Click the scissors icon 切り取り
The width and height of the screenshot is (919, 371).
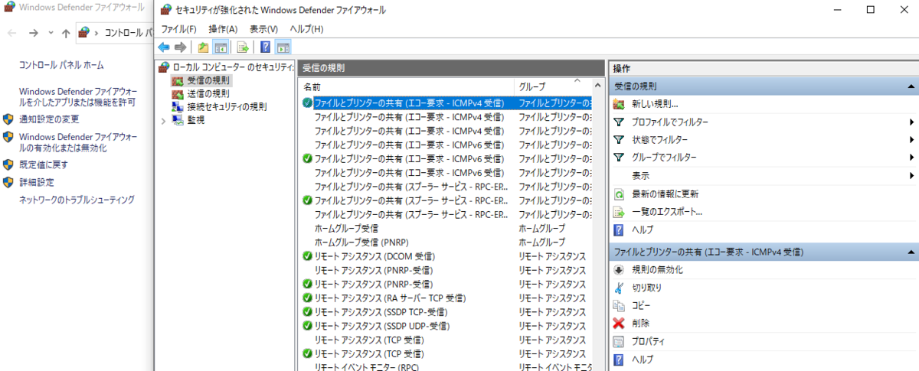coord(619,288)
